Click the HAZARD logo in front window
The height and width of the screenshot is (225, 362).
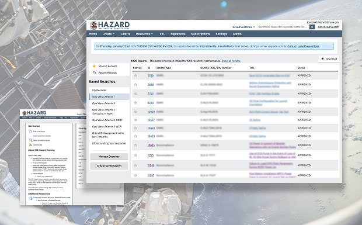click(x=110, y=25)
